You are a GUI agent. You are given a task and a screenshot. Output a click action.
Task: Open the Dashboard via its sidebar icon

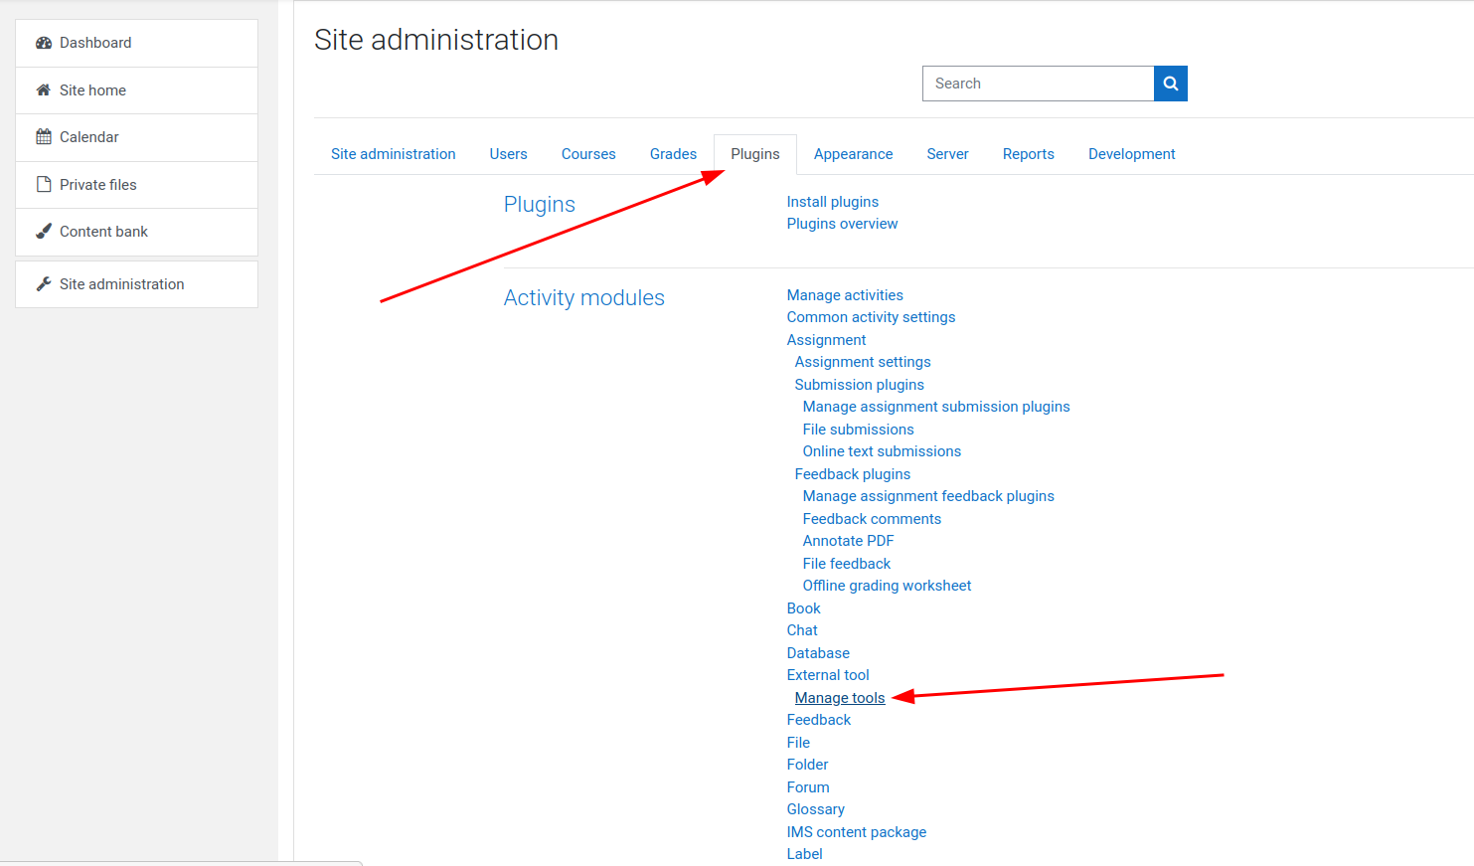[44, 42]
